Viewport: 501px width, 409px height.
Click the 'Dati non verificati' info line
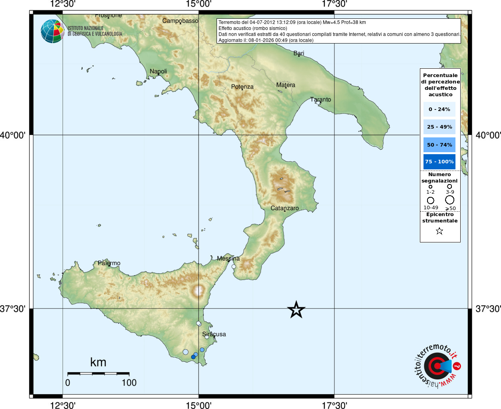[339, 34]
